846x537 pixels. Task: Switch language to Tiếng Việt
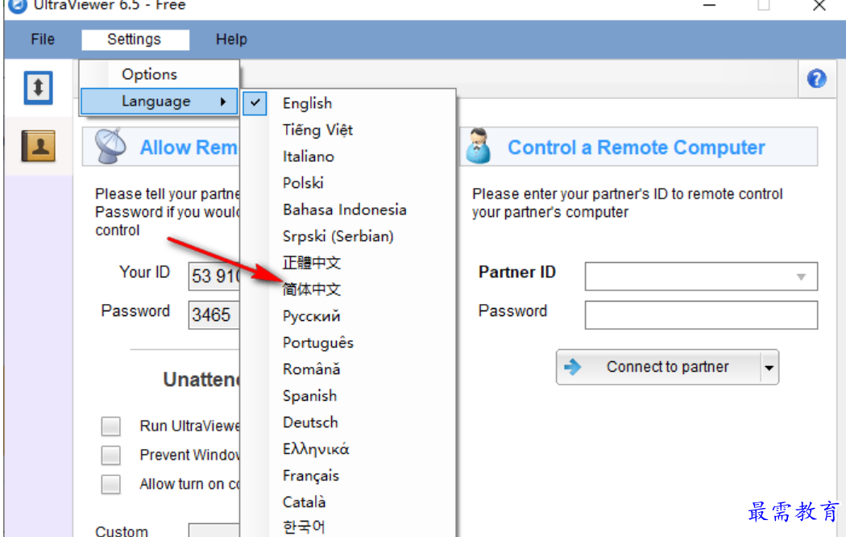pos(317,130)
